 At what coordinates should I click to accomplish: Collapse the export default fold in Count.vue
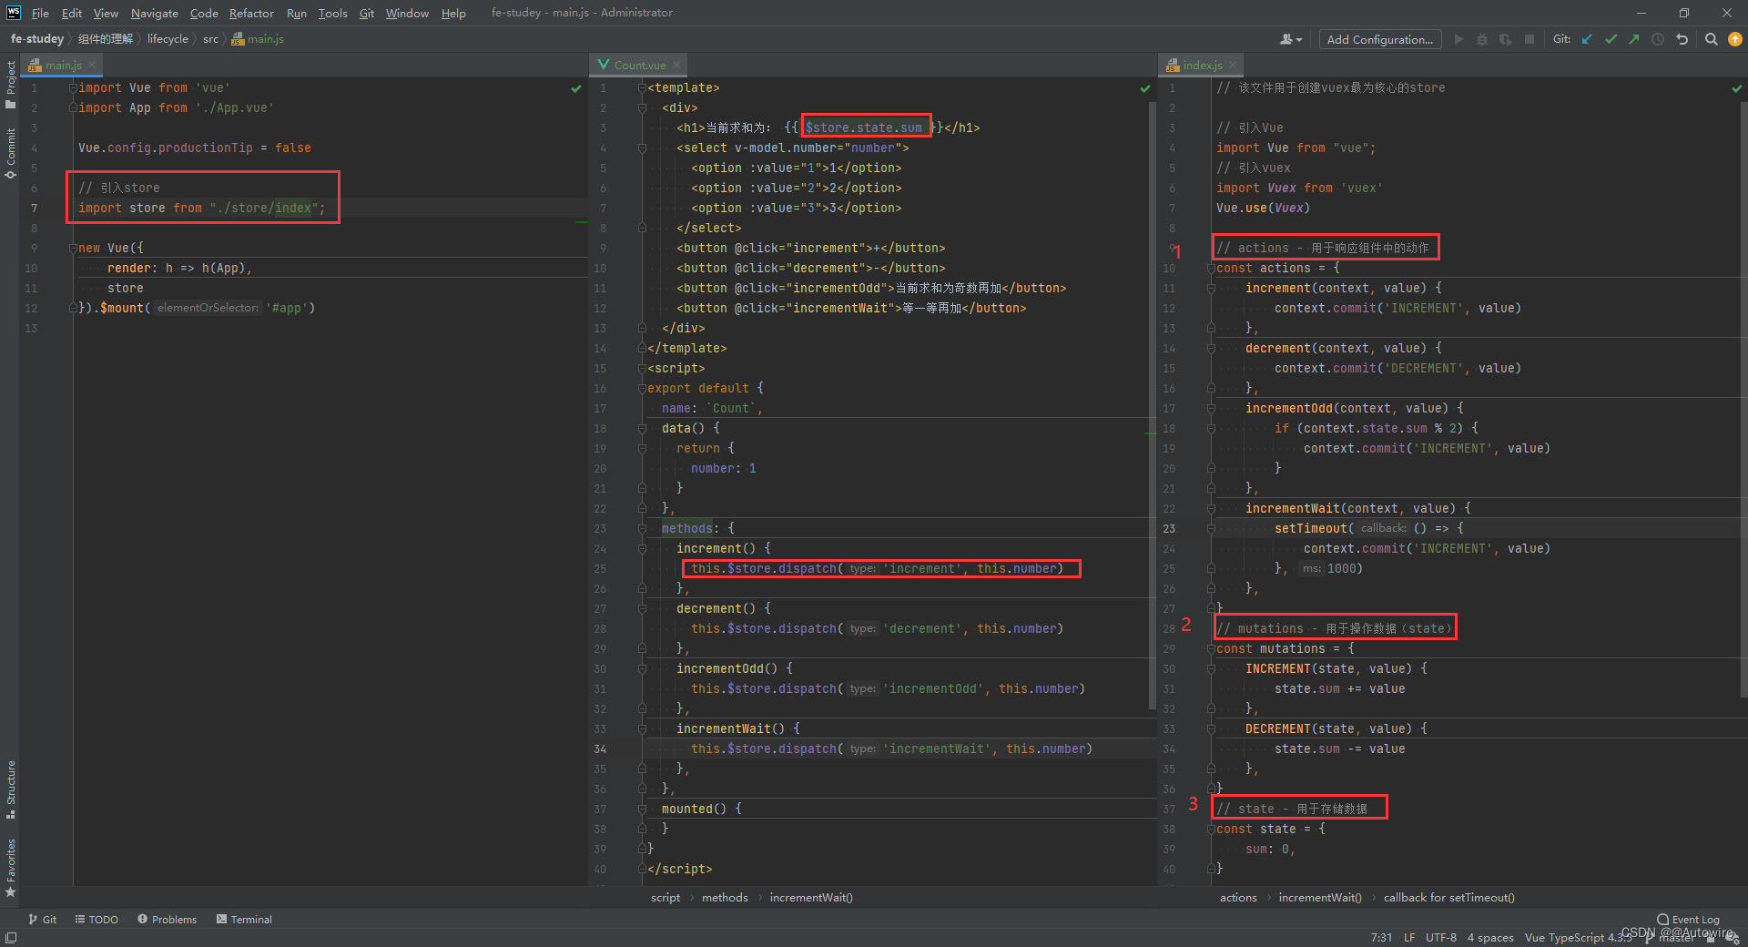(x=642, y=389)
